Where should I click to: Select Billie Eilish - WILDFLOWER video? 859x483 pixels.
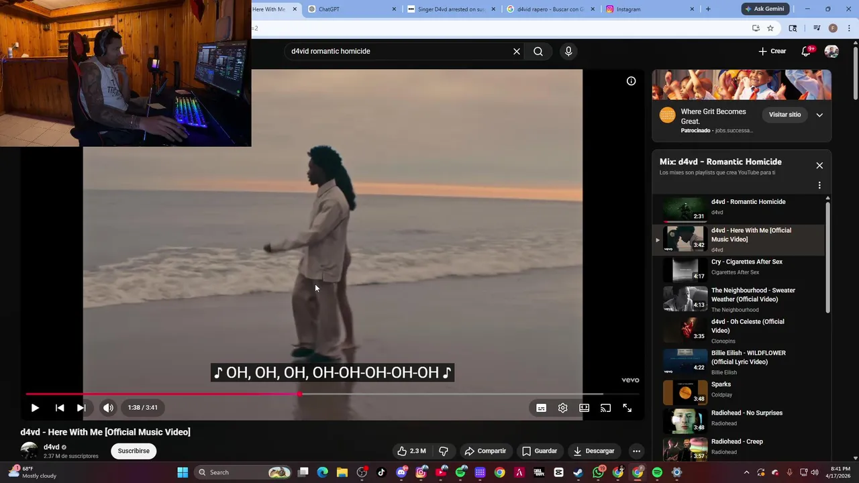(x=738, y=362)
